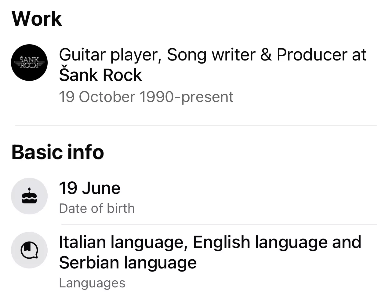
Task: Select the "19 June" birthday entry
Action: 89,188
